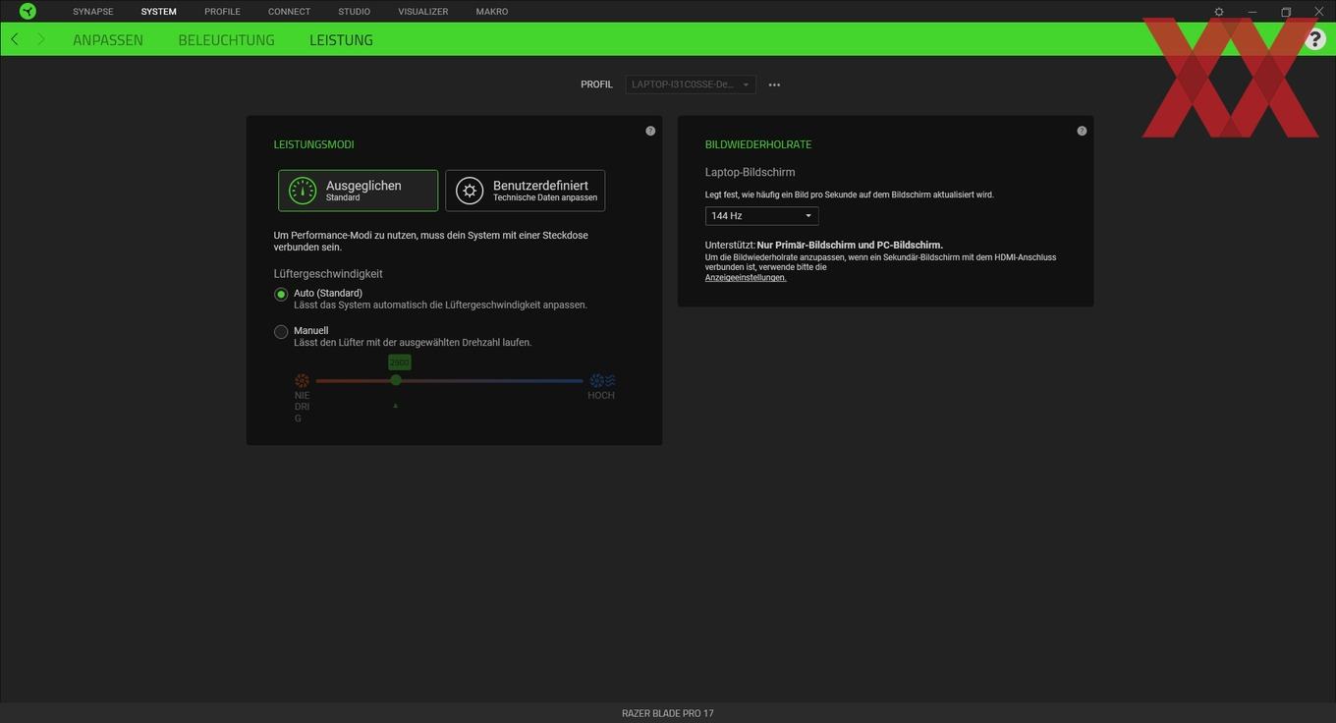Open the settings gear in title bar

coord(1219,12)
